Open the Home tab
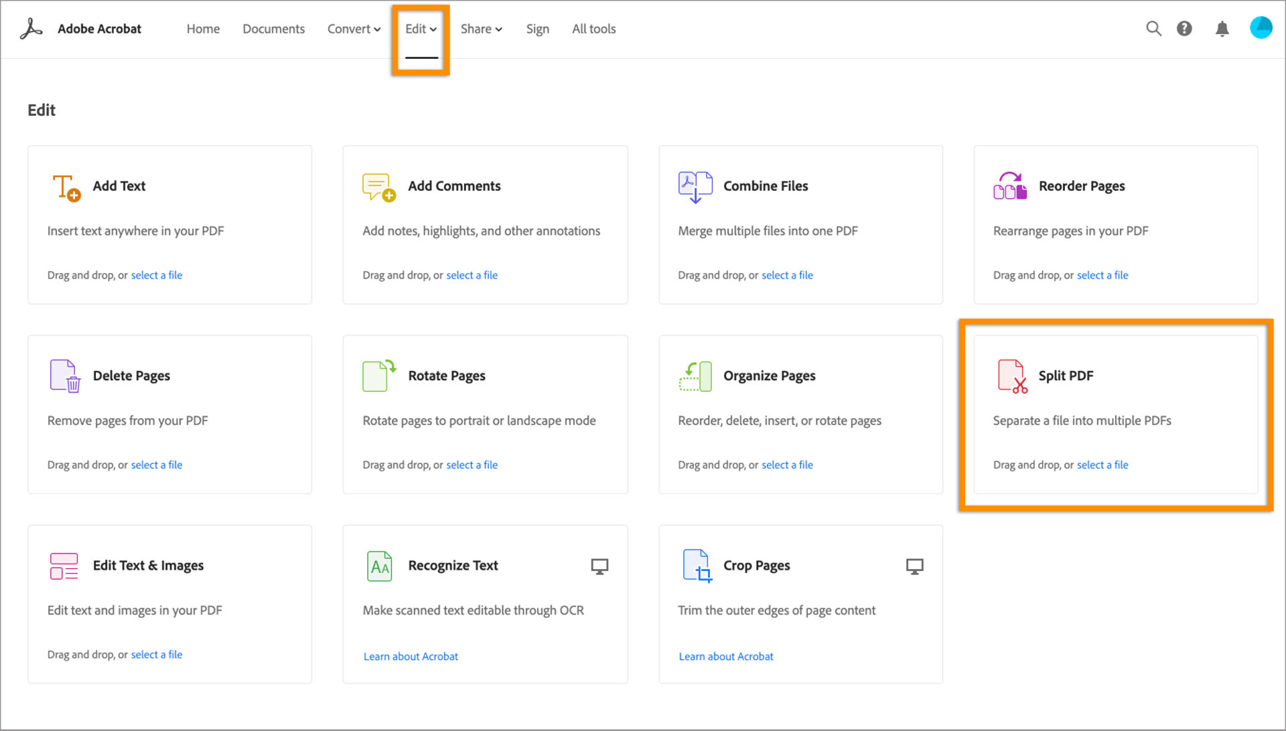The width and height of the screenshot is (1286, 731). [x=202, y=28]
